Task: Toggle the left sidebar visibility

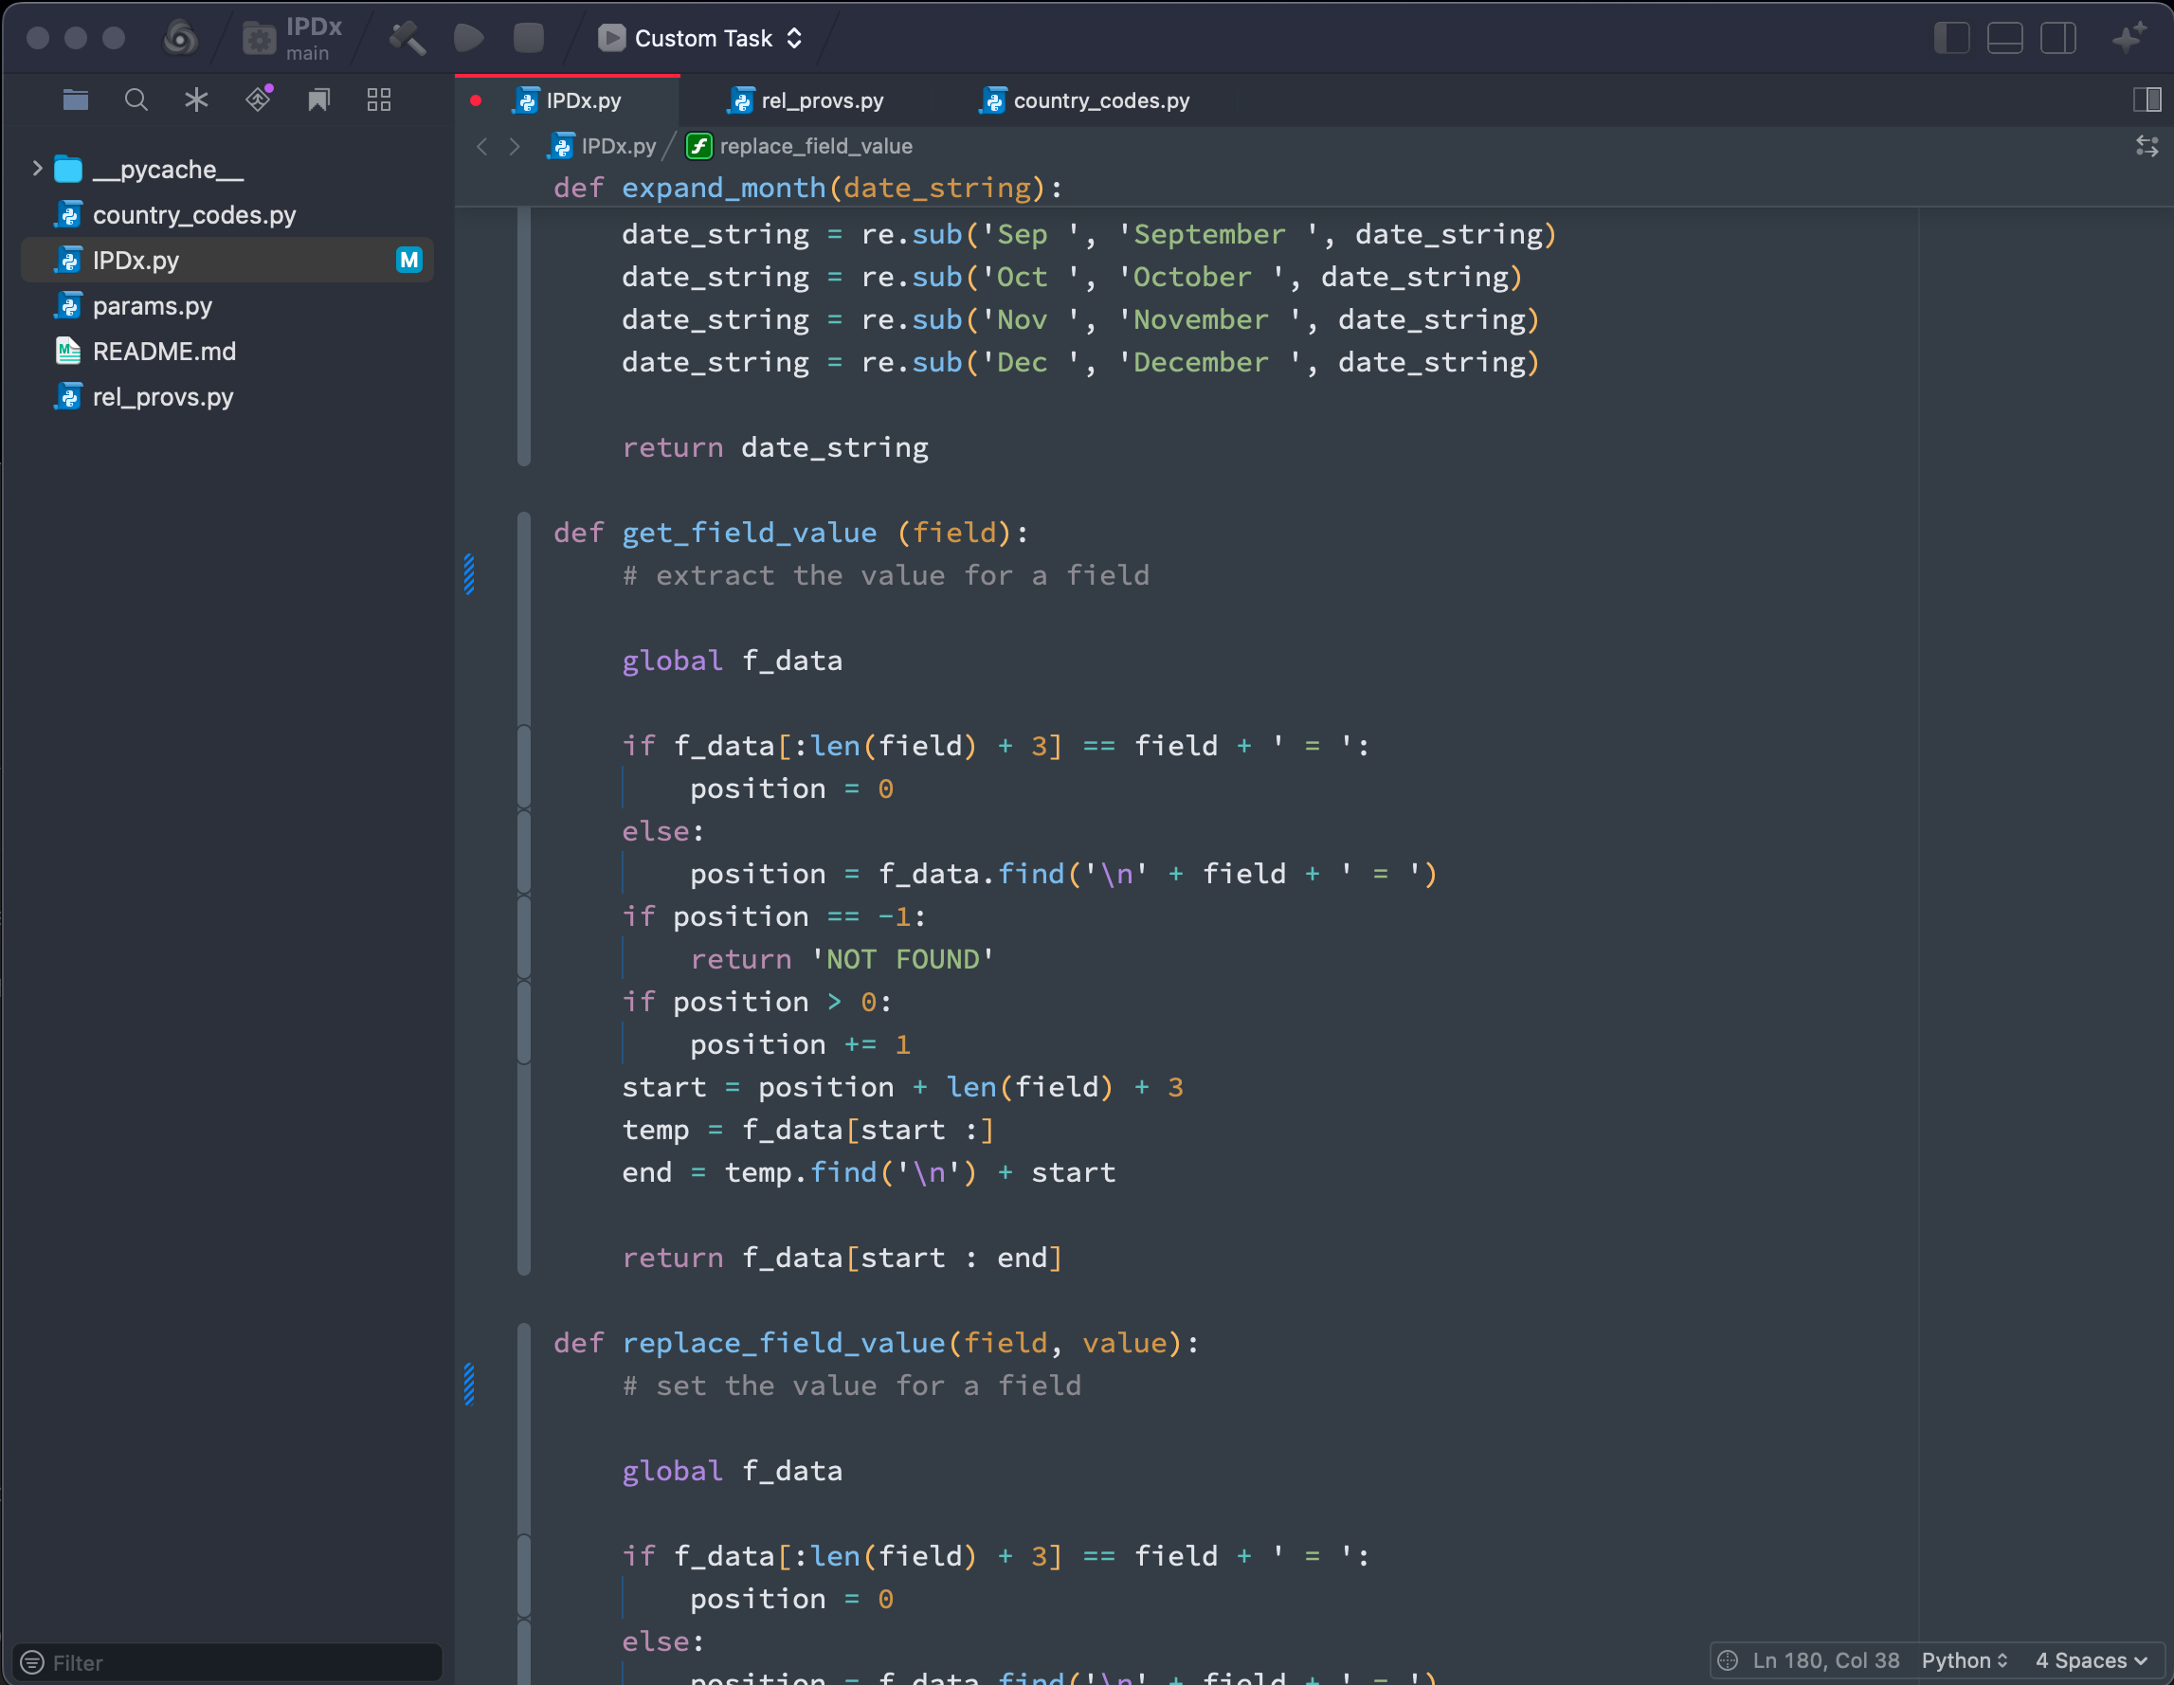Action: coord(1951,39)
